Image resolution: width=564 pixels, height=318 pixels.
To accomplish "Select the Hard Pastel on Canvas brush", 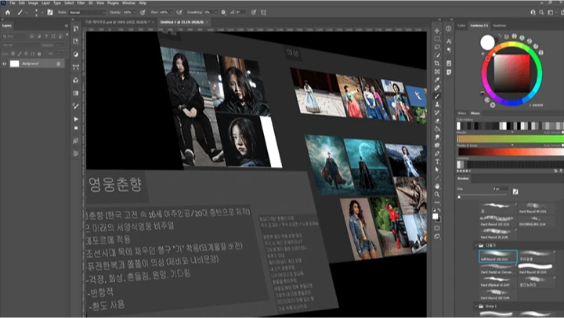I will coord(498,269).
